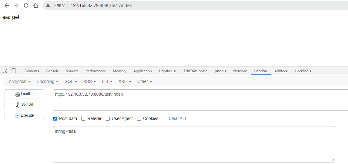
Task: Switch to the pttools tab
Action: pos(220,71)
